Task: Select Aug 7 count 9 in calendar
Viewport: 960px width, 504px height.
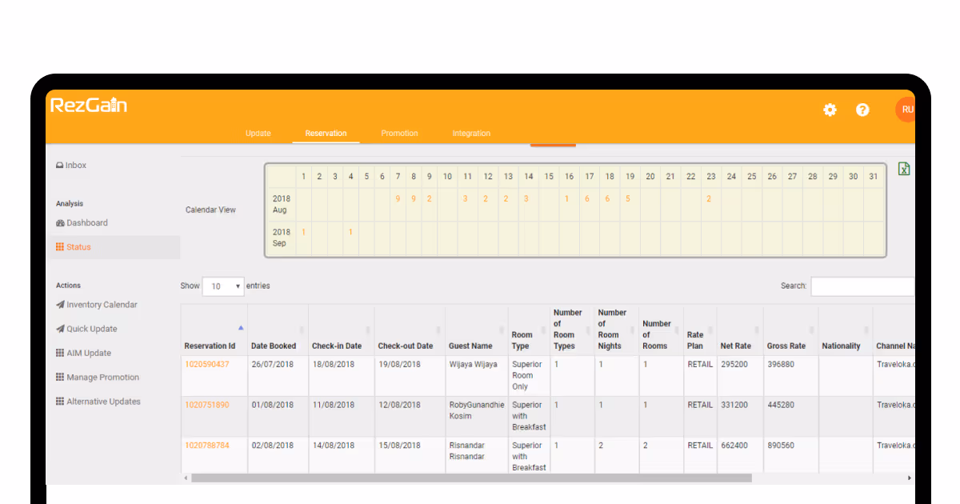Action: click(398, 198)
